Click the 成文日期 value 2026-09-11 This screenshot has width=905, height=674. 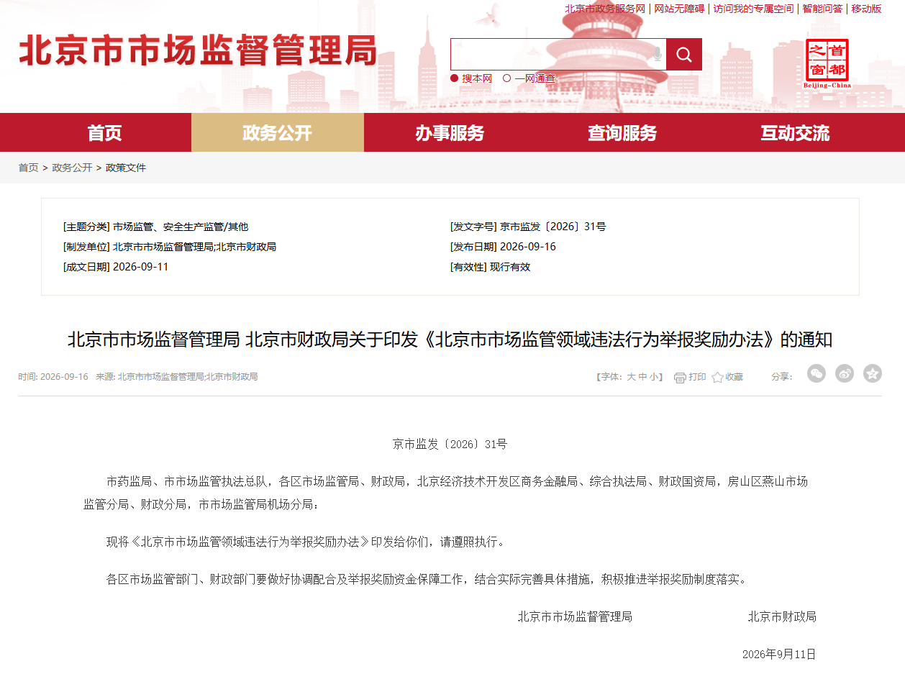(x=140, y=267)
